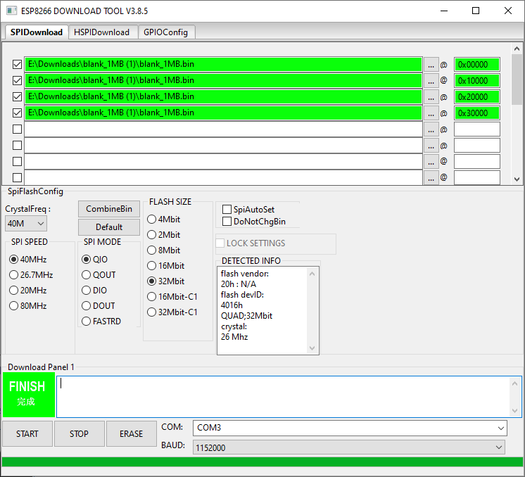Uncheck the file row at address 0x20000

(17, 96)
